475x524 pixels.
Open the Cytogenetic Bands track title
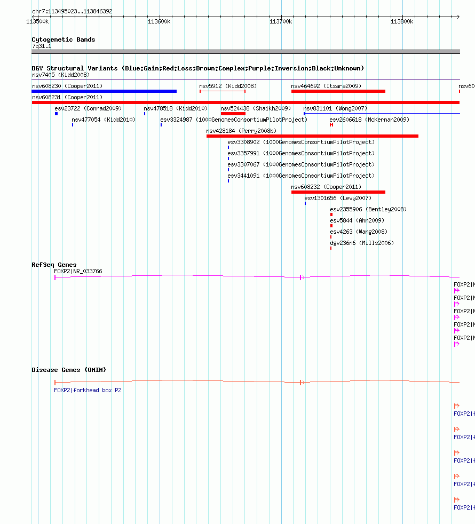pos(63,39)
